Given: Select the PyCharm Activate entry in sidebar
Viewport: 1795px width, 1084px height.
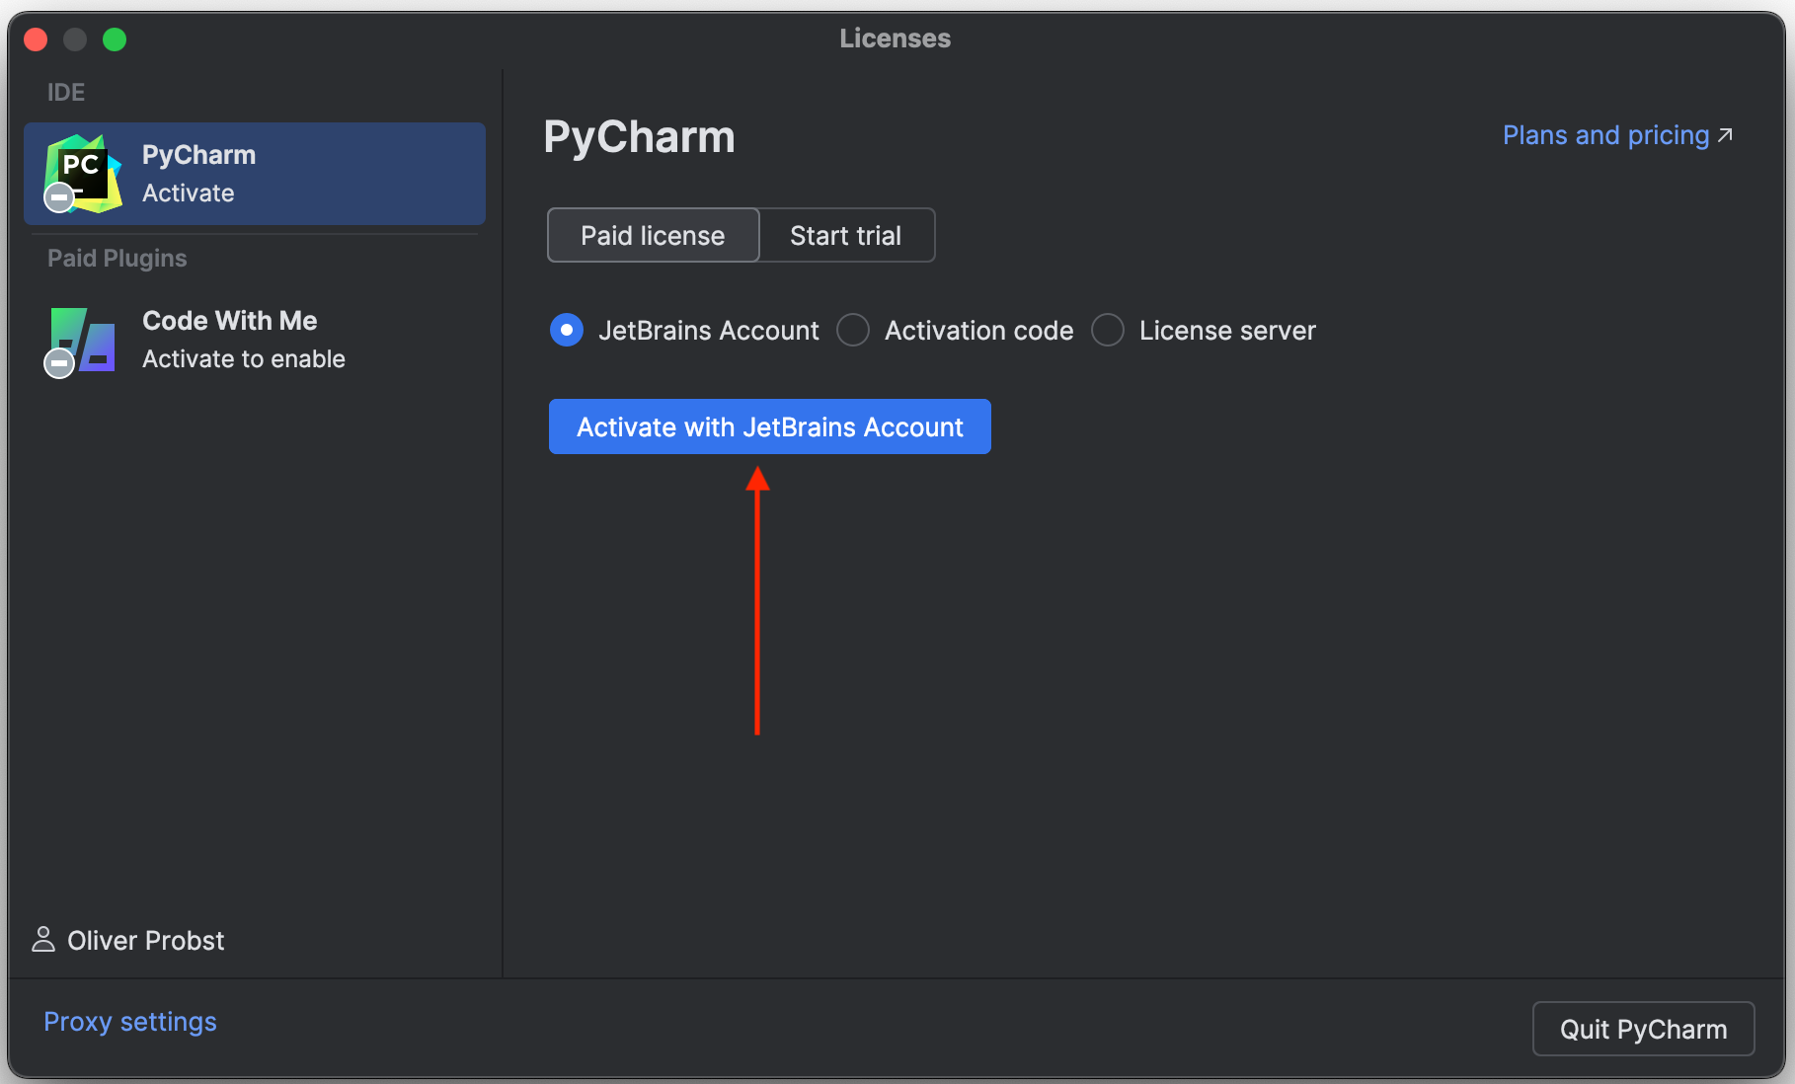Looking at the screenshot, I should pyautogui.click(x=255, y=174).
